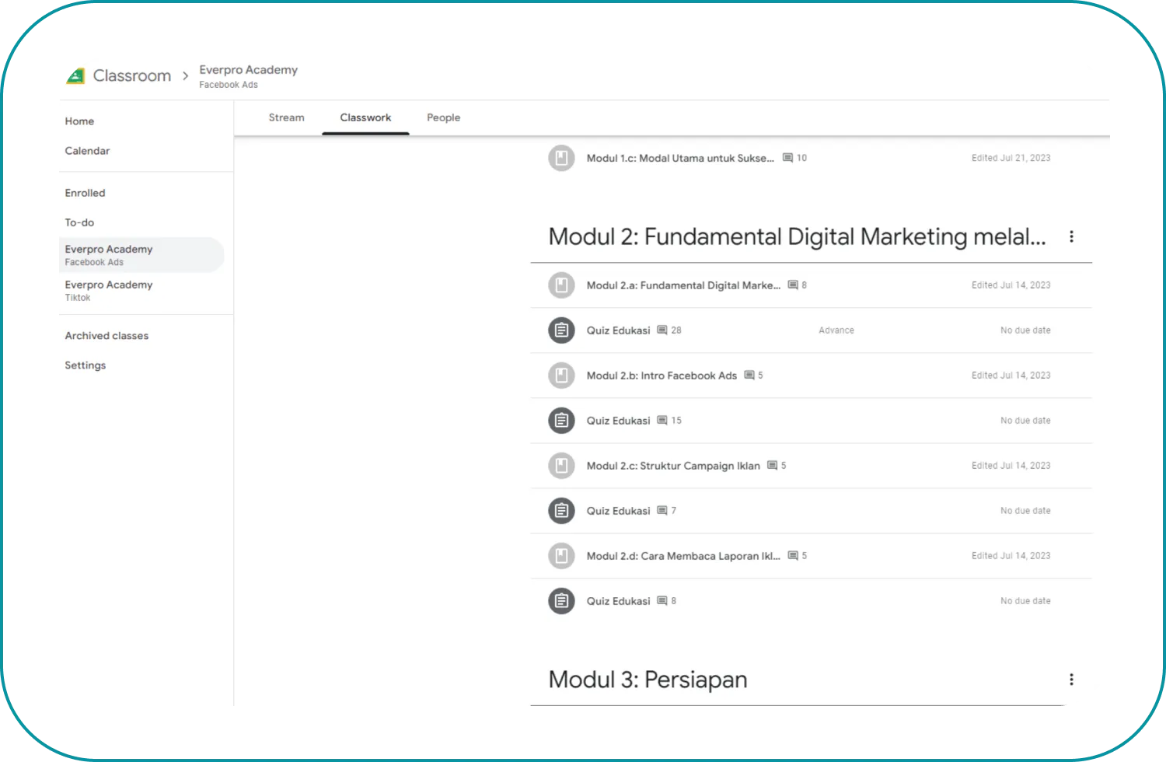This screenshot has height=762, width=1166.
Task: Click the material icon for Modul 1.c
Action: point(561,158)
